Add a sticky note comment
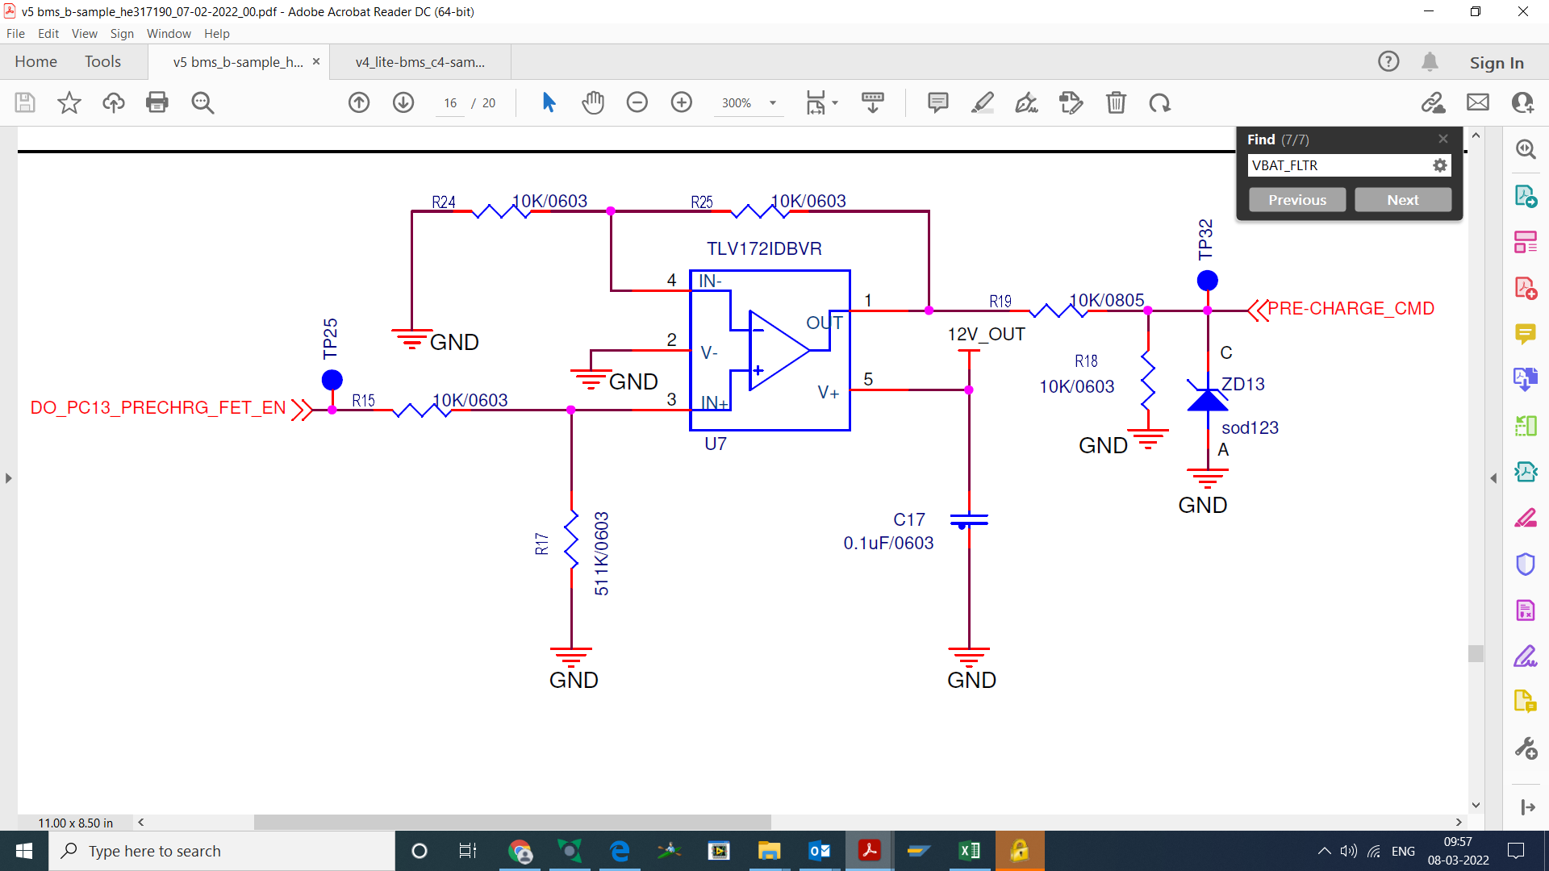 [937, 102]
